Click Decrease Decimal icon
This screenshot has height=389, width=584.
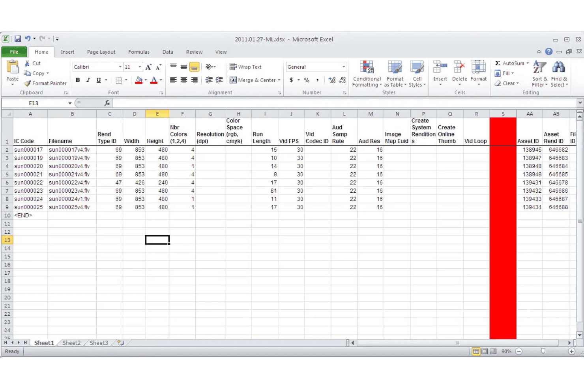click(x=343, y=80)
